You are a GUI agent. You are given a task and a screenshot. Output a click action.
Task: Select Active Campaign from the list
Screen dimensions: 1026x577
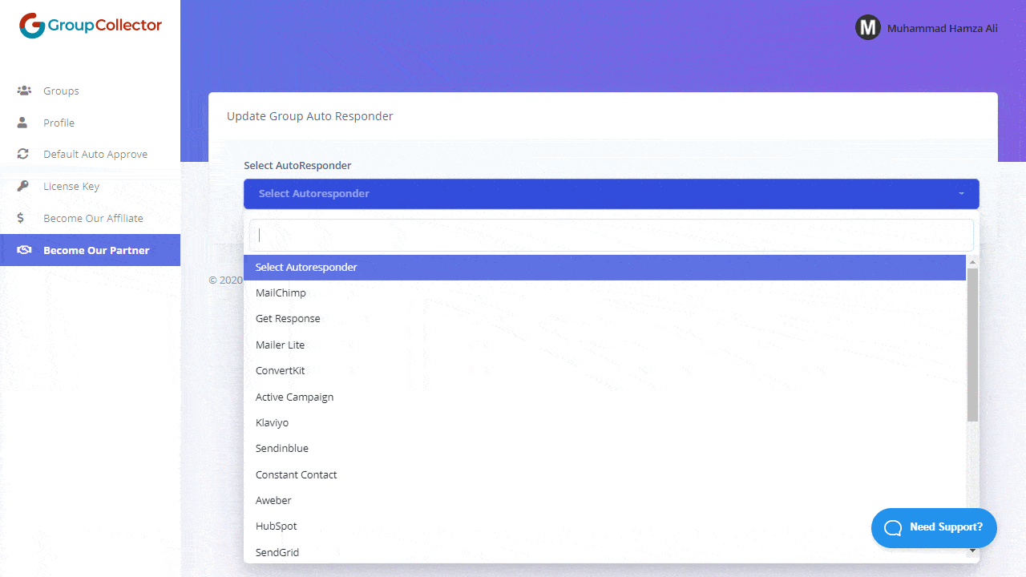tap(294, 397)
